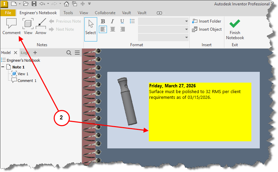Click Insert Folder
278x172 pixels.
point(206,21)
